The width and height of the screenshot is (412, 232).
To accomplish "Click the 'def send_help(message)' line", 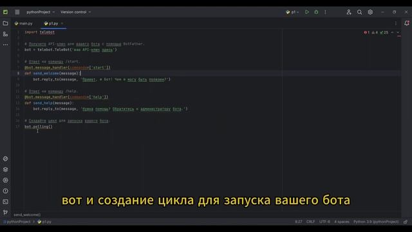I will pos(49,103).
